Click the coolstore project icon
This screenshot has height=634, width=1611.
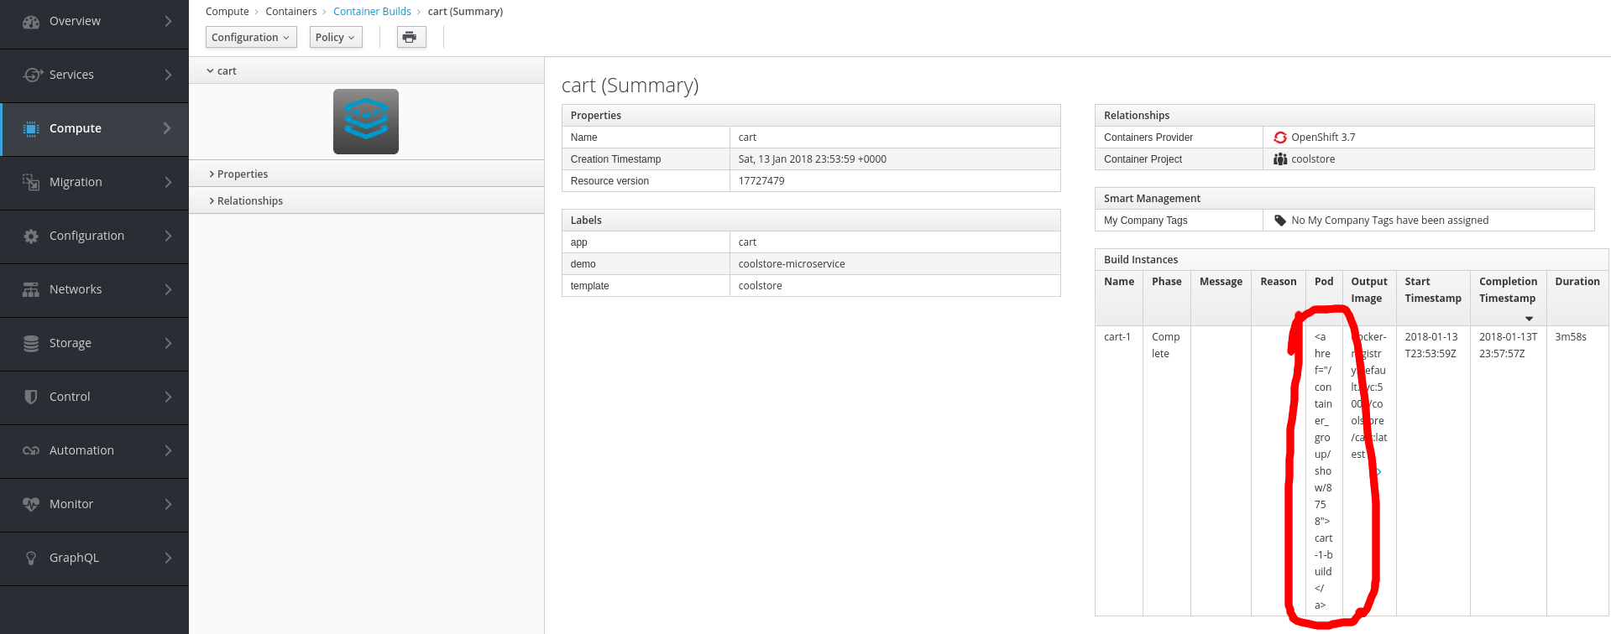tap(1280, 159)
